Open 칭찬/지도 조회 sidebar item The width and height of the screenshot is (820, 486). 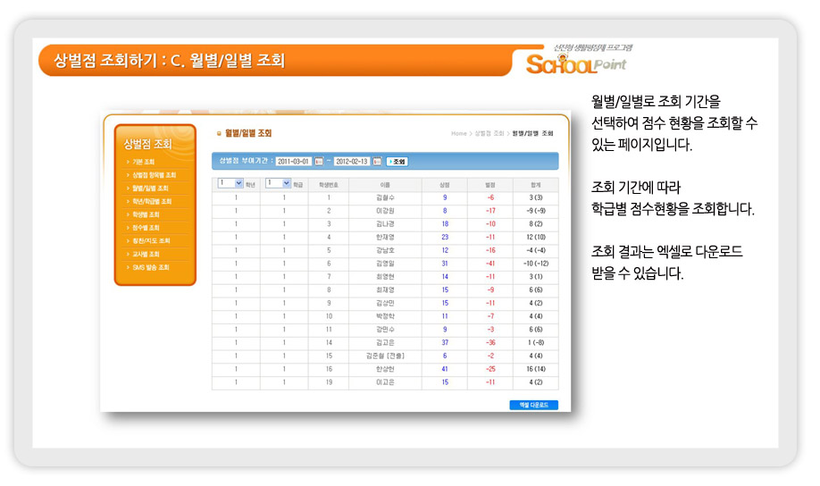[x=150, y=241]
